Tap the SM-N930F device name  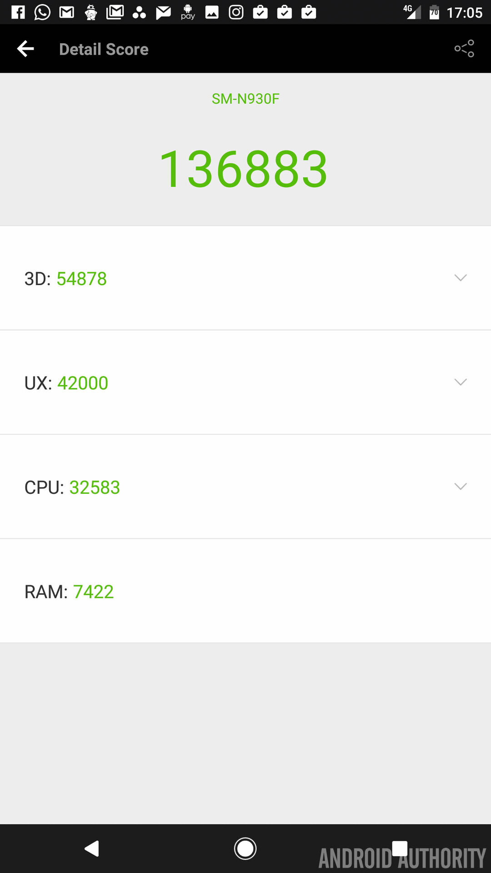(x=245, y=99)
